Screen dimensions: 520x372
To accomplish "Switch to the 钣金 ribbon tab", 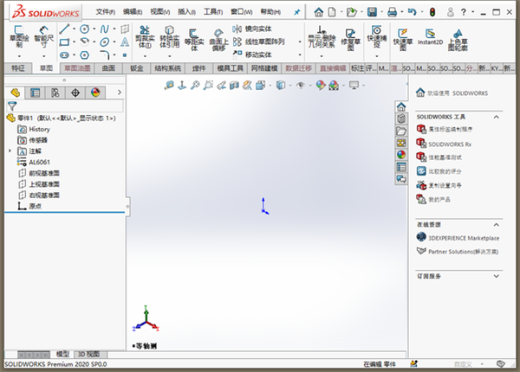I will click(x=137, y=67).
